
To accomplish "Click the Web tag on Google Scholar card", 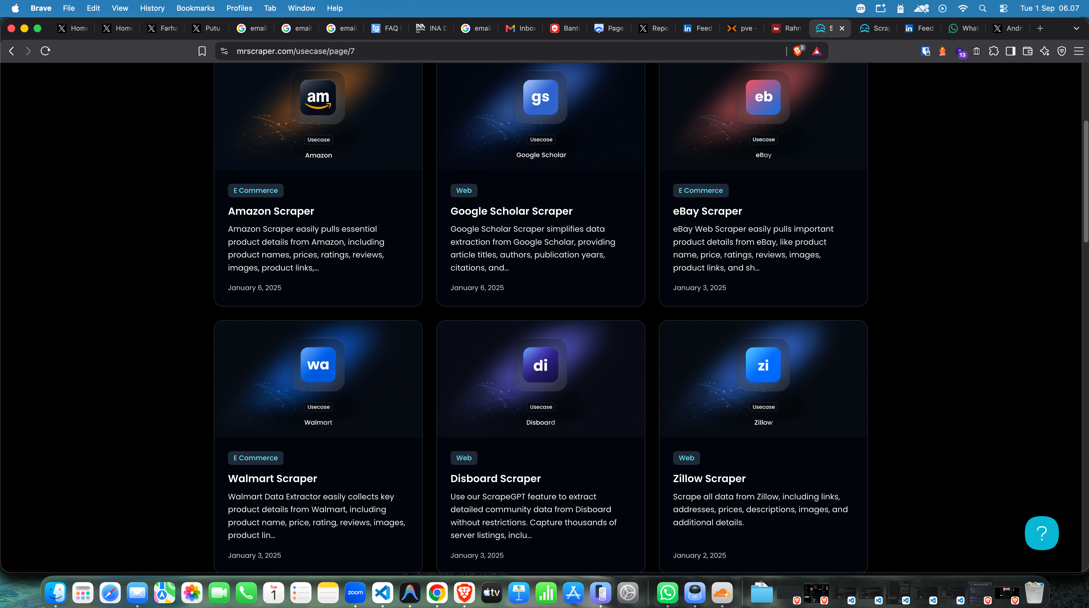I will [x=464, y=190].
